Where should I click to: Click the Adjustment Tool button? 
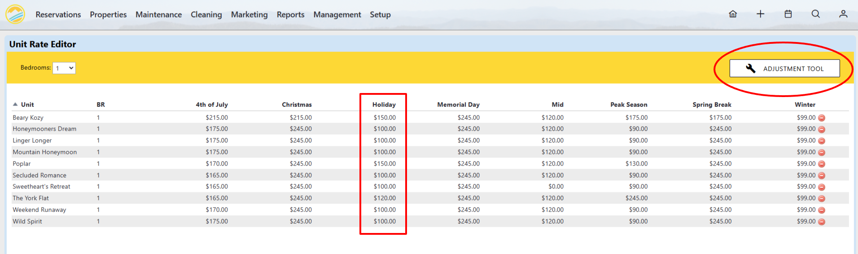pos(784,68)
